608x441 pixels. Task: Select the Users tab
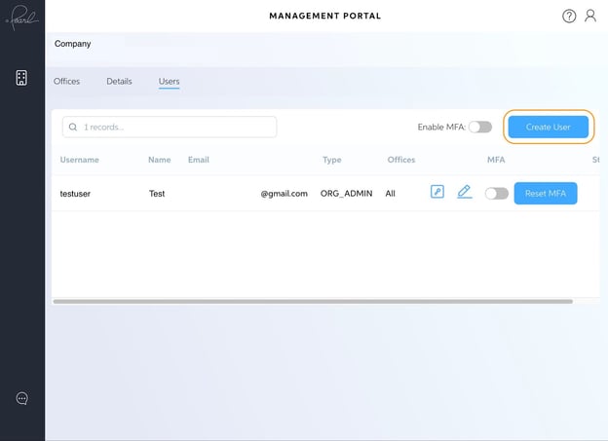coord(169,81)
